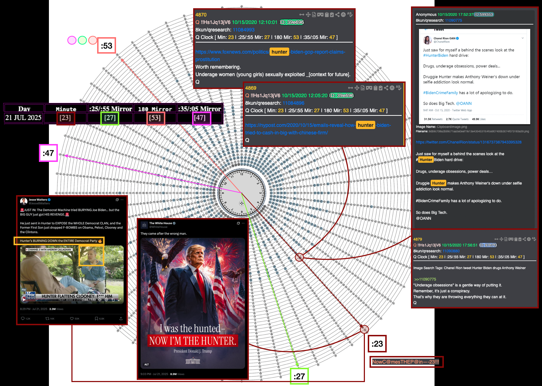The height and width of the screenshot is (386, 542).
Task: Open the nypost.com emails-reveal link
Action: click(318, 129)
